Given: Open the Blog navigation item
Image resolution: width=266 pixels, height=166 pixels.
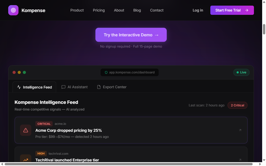Looking at the screenshot, I should pyautogui.click(x=137, y=10).
